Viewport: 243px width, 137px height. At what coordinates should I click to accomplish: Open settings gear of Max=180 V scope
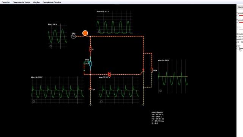(50, 46)
